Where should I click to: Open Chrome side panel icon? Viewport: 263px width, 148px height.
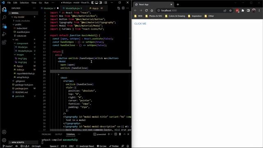(x=248, y=11)
